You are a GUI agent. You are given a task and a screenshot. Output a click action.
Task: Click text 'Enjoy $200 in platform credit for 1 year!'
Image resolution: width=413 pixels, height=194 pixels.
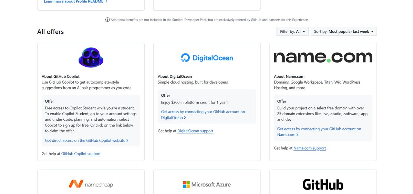tap(194, 102)
